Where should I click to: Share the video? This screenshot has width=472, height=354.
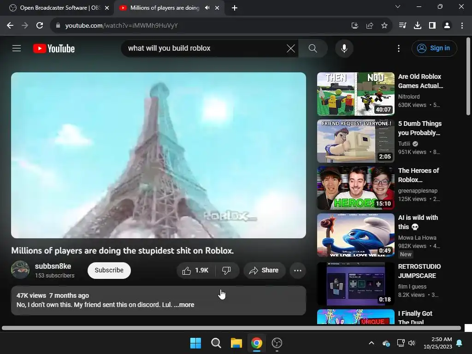pos(264,270)
